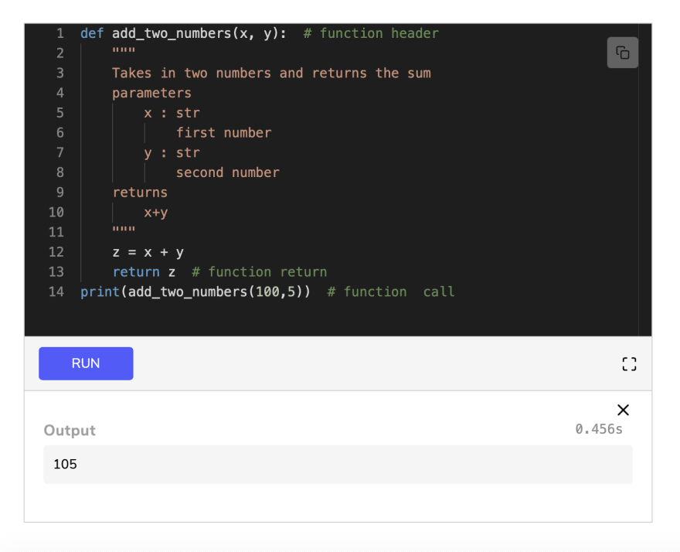Click line number 12 in gutter
The width and height of the screenshot is (680, 552).
click(56, 252)
